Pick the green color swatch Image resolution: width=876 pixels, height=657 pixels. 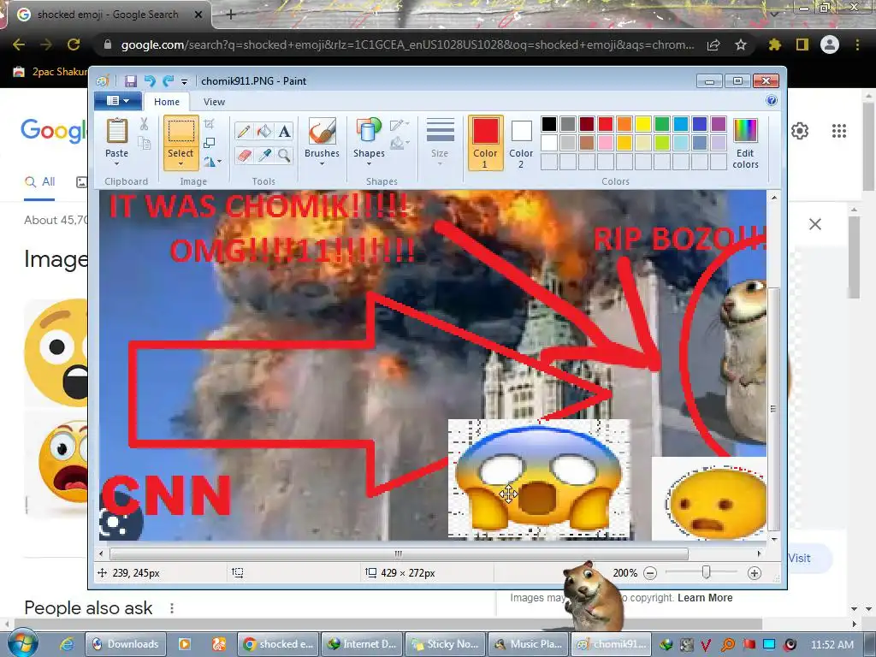point(662,124)
